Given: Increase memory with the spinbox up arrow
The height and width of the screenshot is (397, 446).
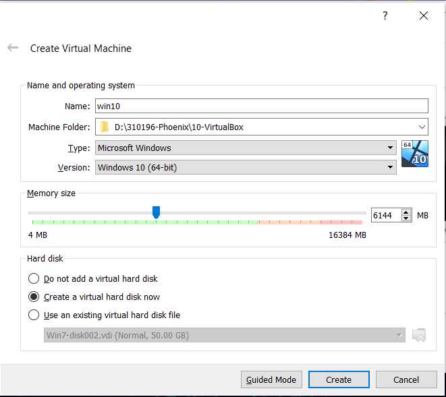Looking at the screenshot, I should (x=406, y=212).
